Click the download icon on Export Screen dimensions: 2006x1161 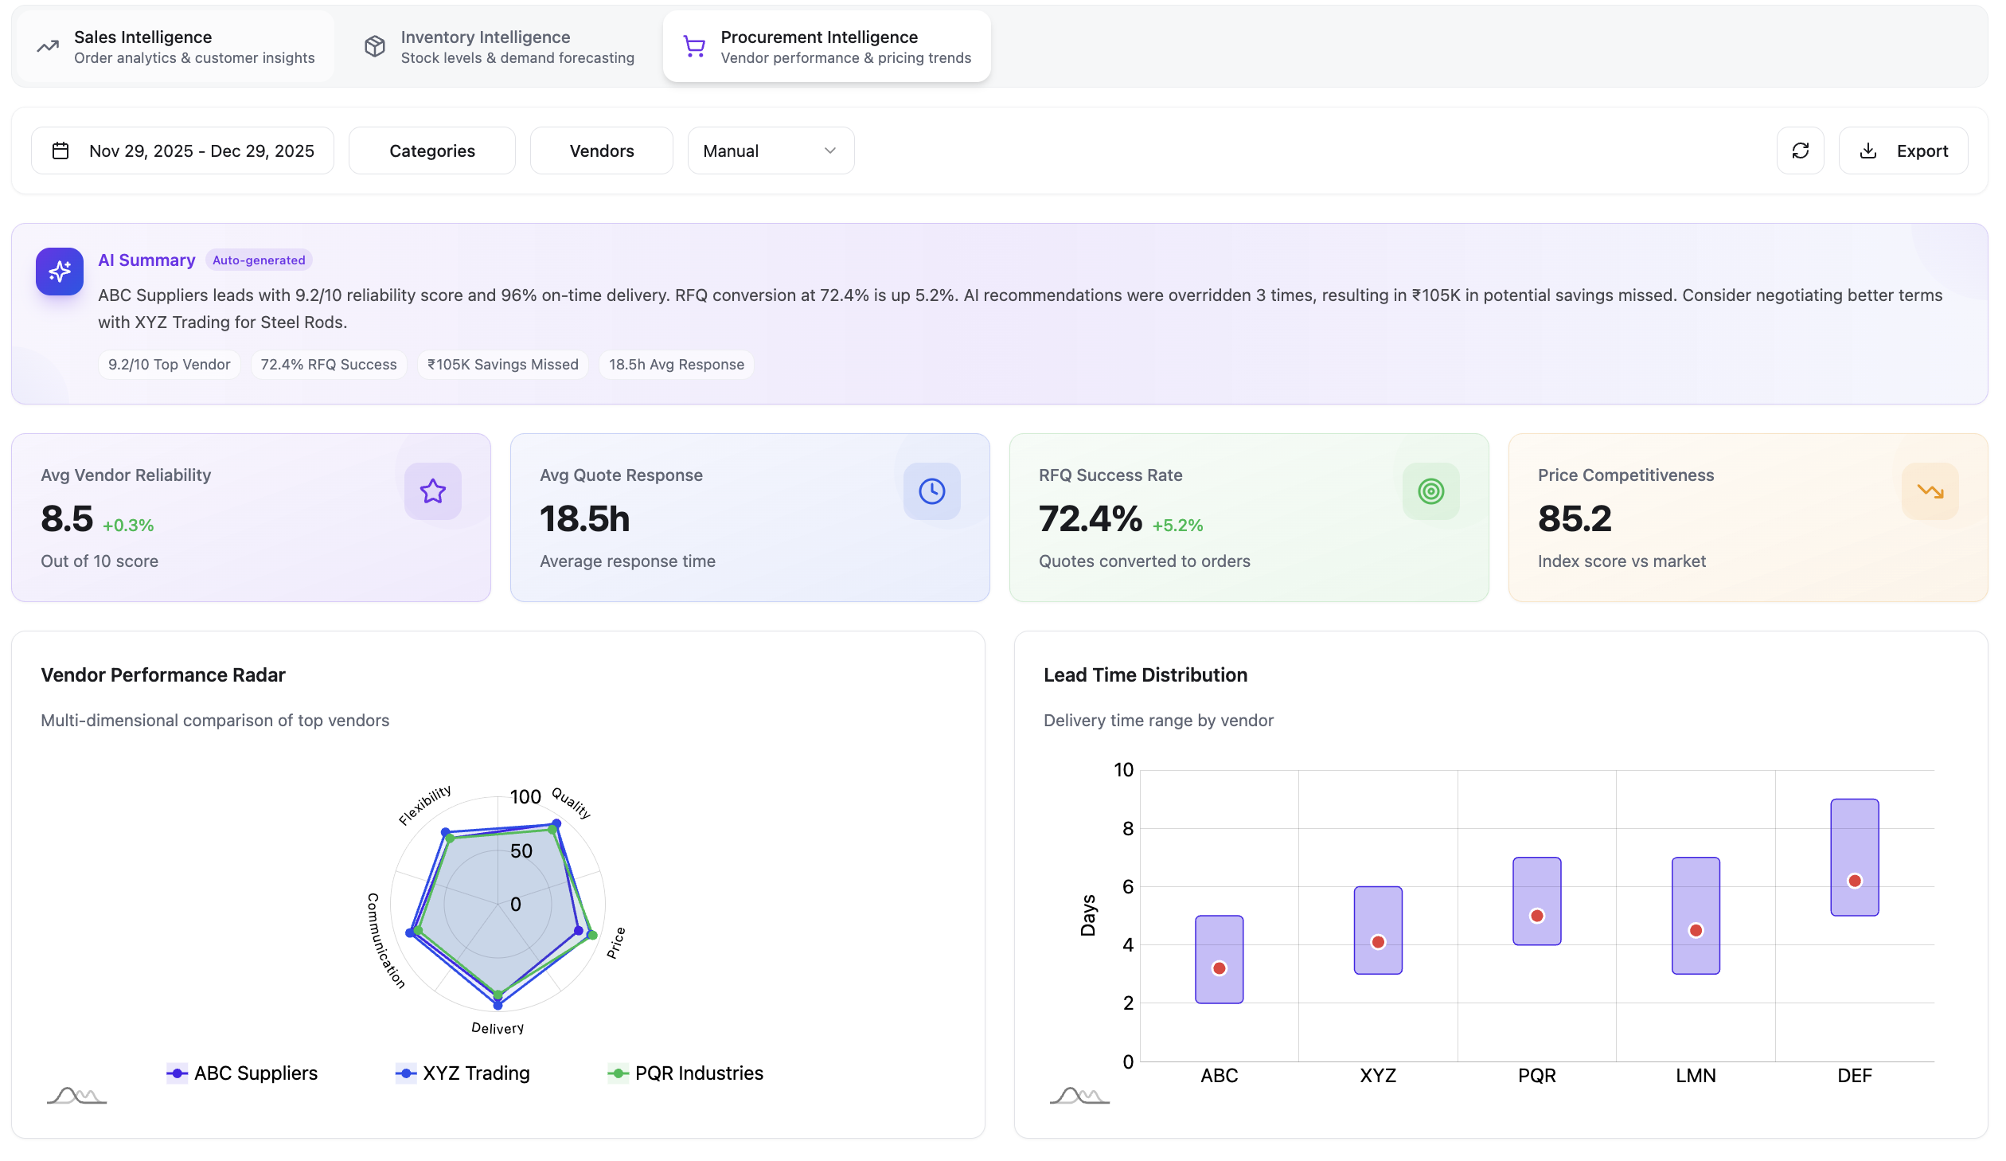(1868, 151)
